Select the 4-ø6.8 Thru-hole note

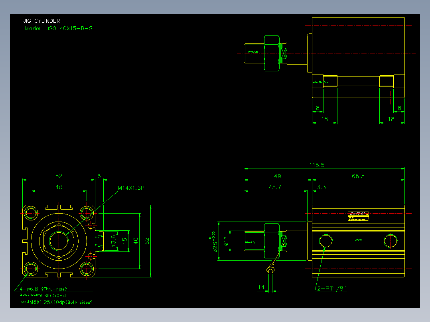(x=43, y=289)
